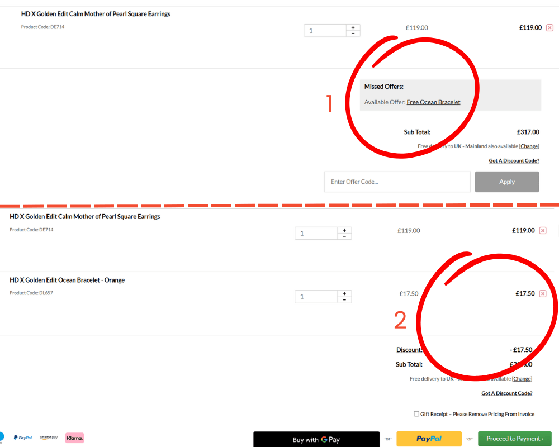Focus the Enter Offer Code field
Viewport: 559px width, 447px height.
pyautogui.click(x=397, y=182)
